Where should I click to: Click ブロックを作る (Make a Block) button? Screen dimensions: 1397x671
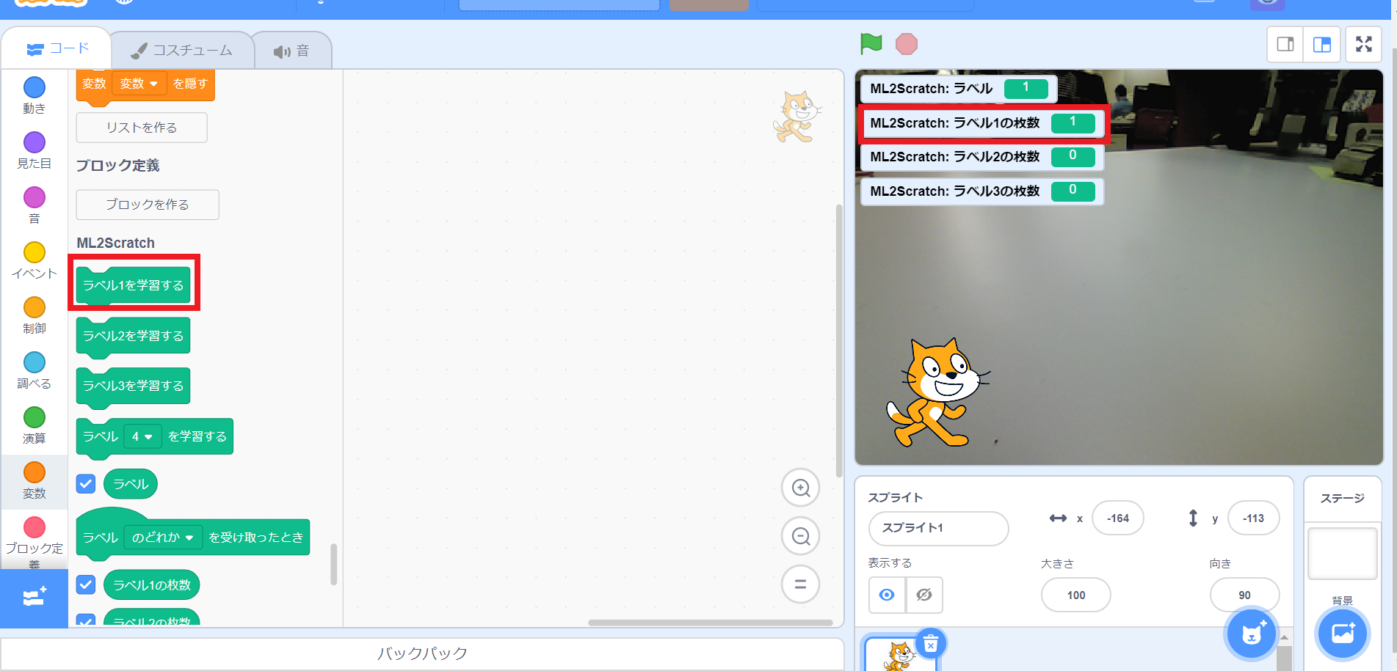point(148,205)
